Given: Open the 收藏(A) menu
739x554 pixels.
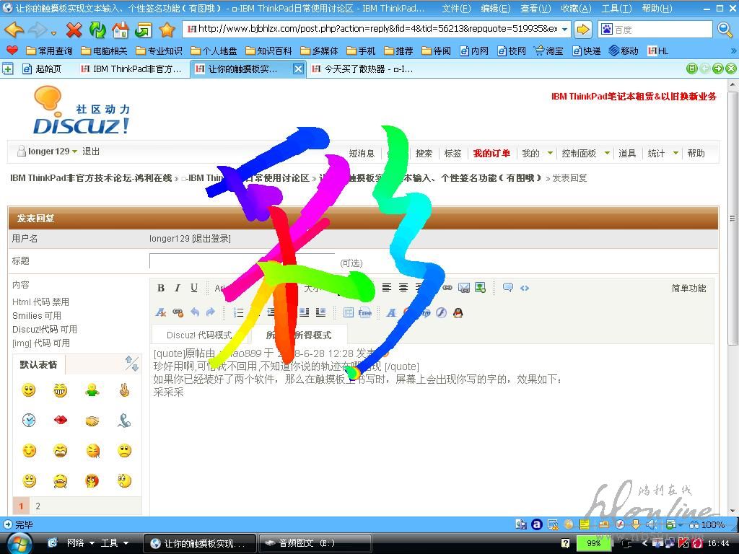Looking at the screenshot, I should pyautogui.click(x=575, y=9).
